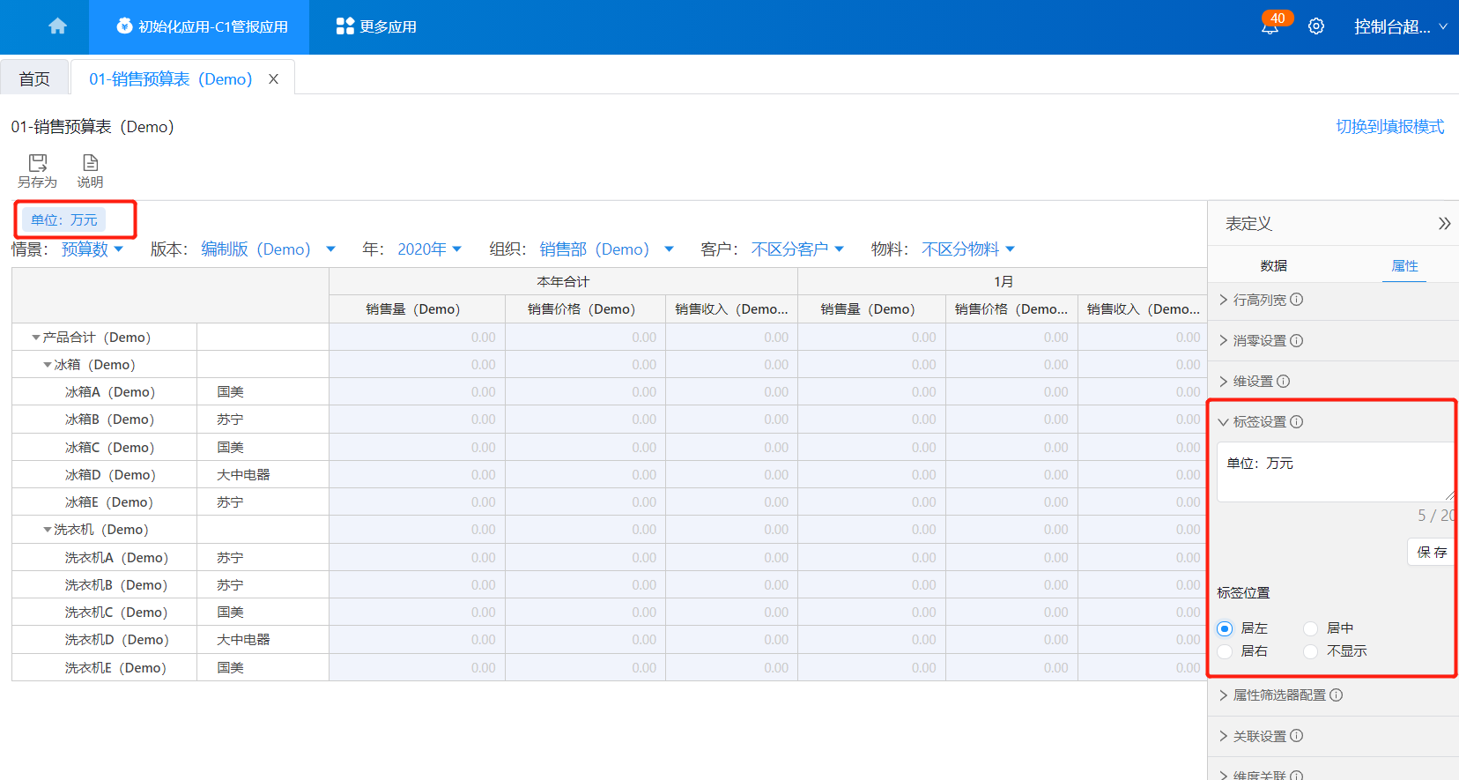Open the notification bell with badge 40

[1270, 26]
